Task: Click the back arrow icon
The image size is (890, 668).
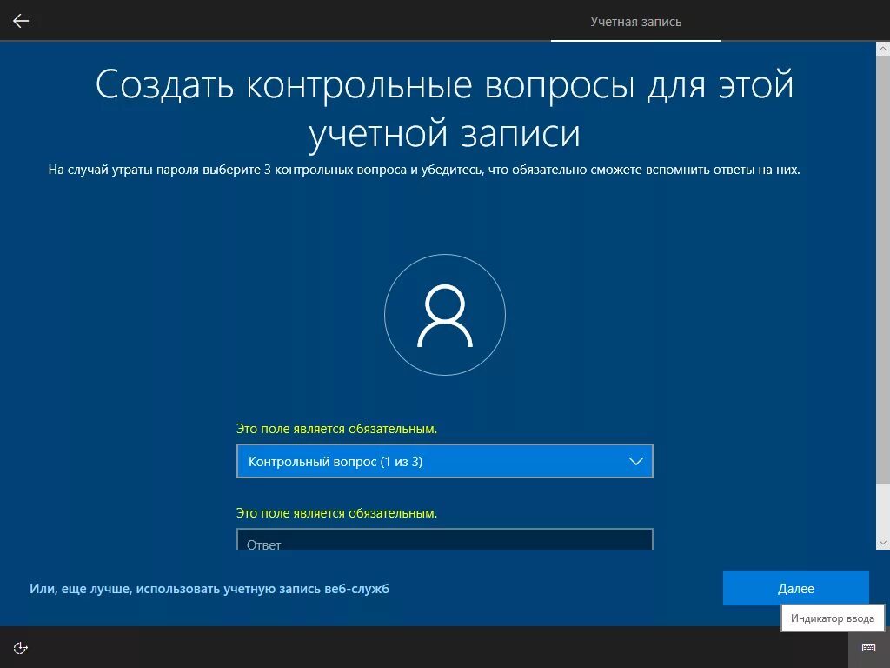Action: [x=20, y=20]
